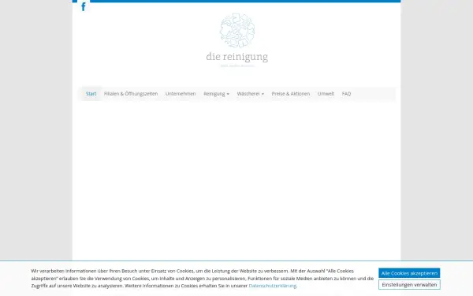Open the Facebook icon link

click(x=84, y=6)
